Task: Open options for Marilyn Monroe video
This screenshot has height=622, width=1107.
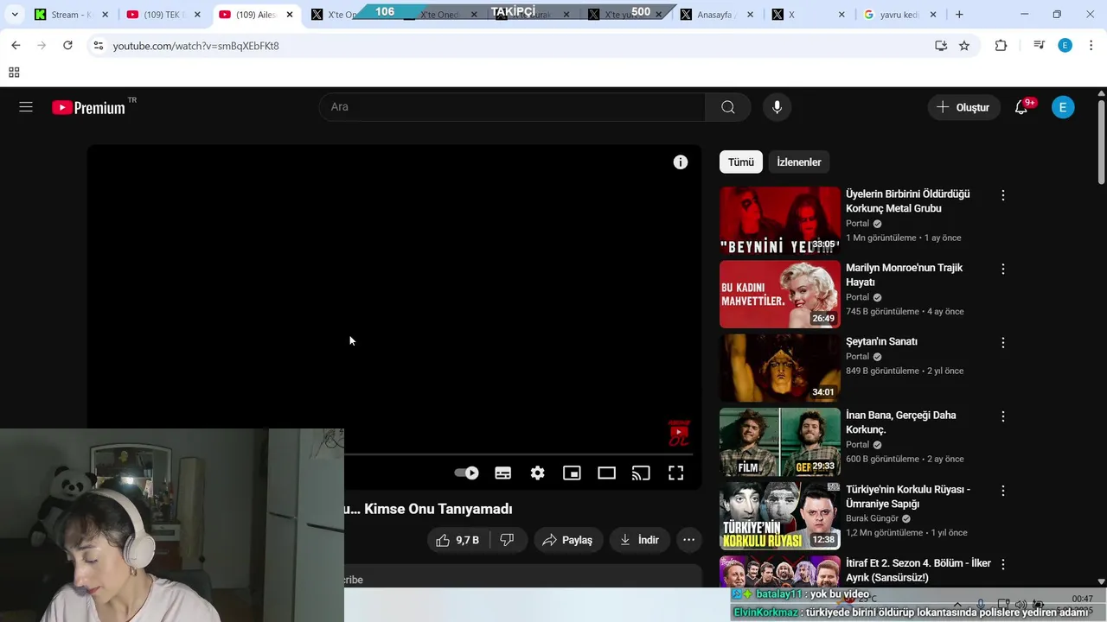Action: (1002, 270)
